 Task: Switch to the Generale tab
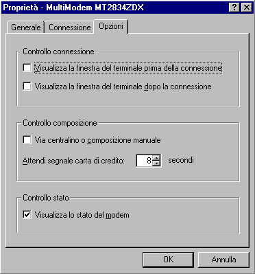click(x=25, y=27)
